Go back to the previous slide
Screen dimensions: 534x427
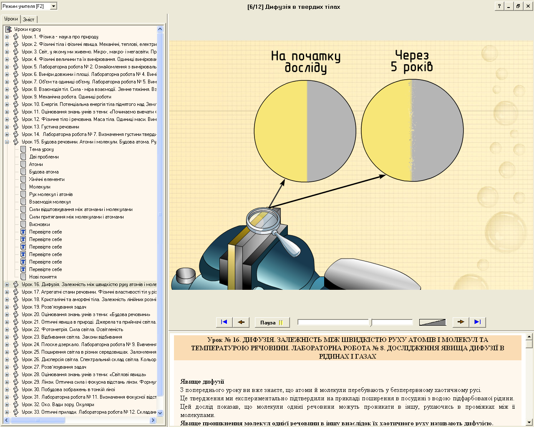click(x=241, y=322)
